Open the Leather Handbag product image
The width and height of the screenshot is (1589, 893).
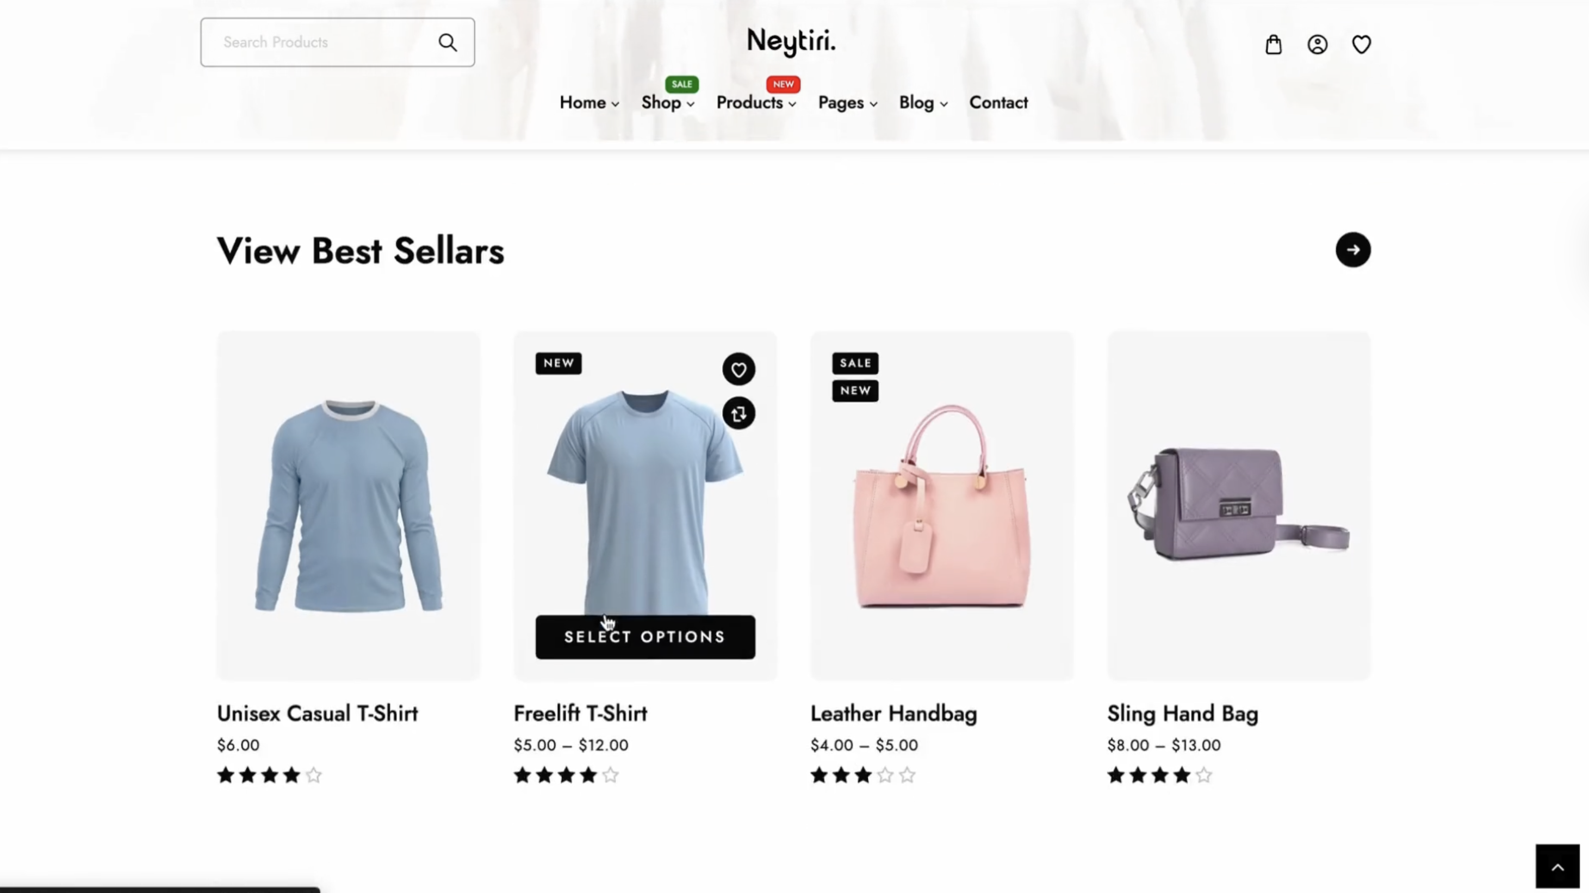click(x=942, y=506)
